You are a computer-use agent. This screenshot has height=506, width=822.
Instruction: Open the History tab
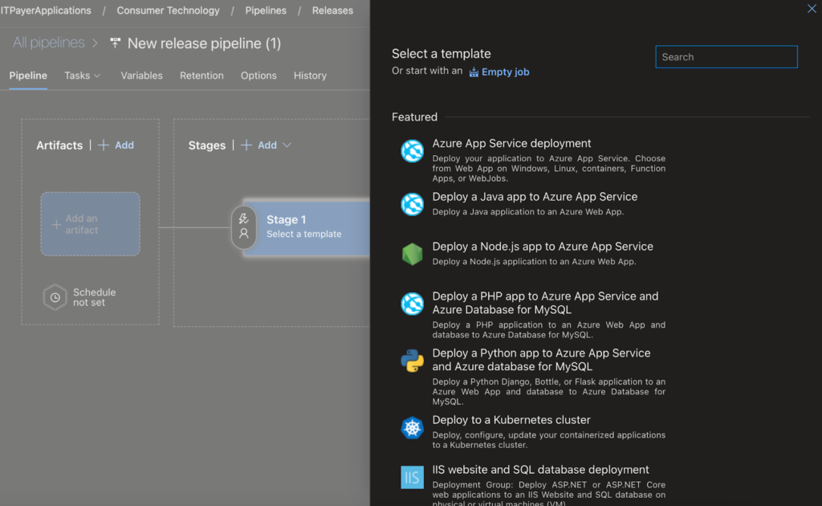(x=310, y=75)
